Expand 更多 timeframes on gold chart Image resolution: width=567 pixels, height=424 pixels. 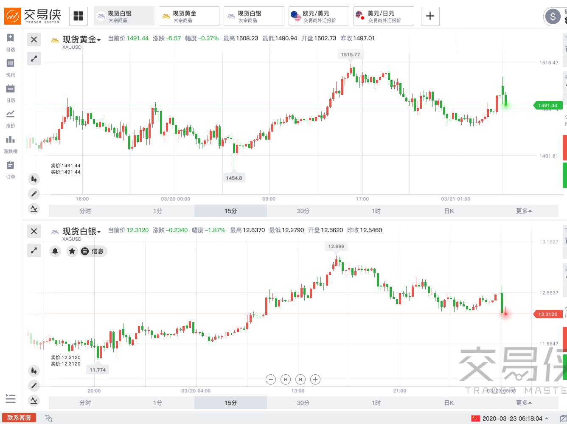(x=524, y=211)
